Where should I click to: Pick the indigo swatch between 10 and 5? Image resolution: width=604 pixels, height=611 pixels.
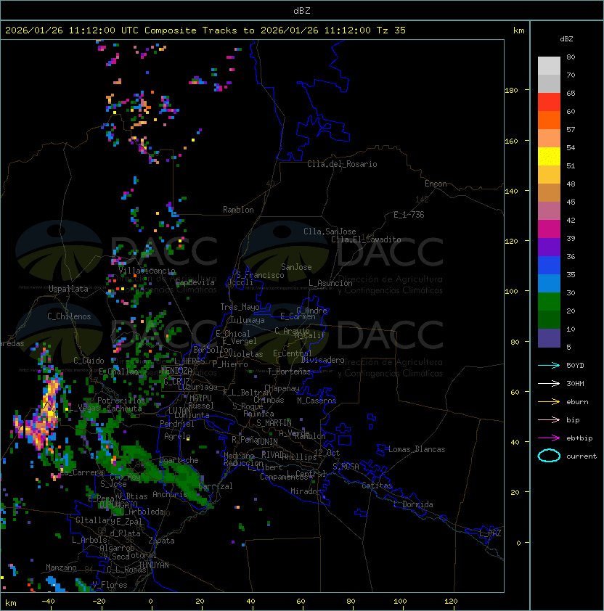pyautogui.click(x=549, y=338)
